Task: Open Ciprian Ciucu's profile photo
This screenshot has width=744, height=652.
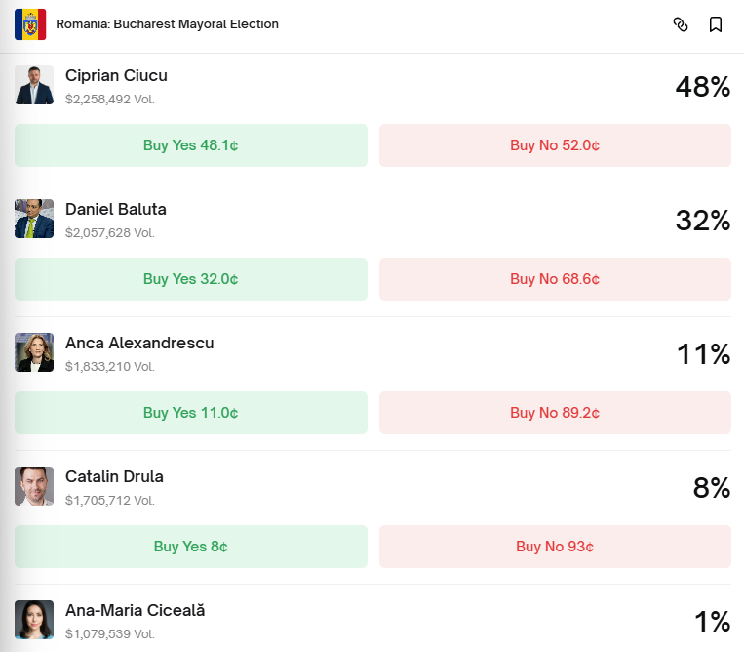Action: [34, 85]
